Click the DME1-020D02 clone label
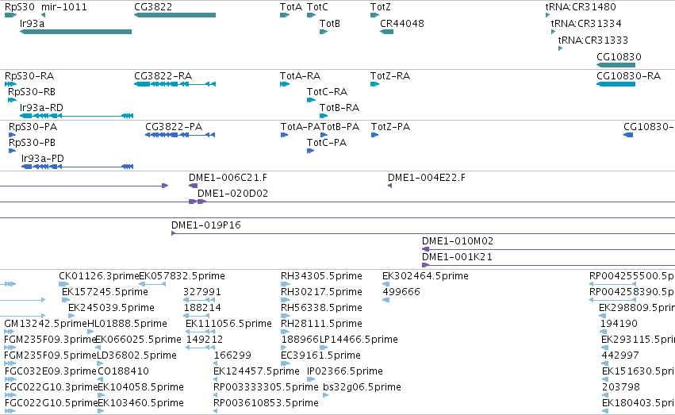The width and height of the screenshot is (675, 415). 233,194
